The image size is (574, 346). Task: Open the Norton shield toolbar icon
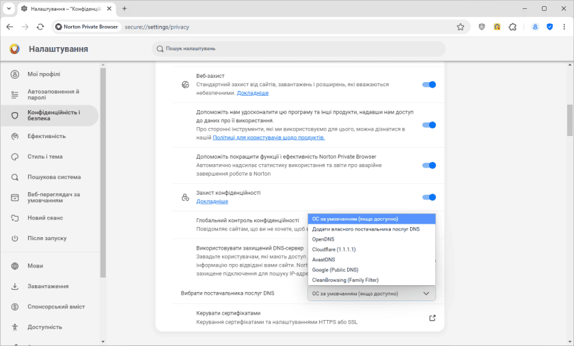tap(482, 27)
